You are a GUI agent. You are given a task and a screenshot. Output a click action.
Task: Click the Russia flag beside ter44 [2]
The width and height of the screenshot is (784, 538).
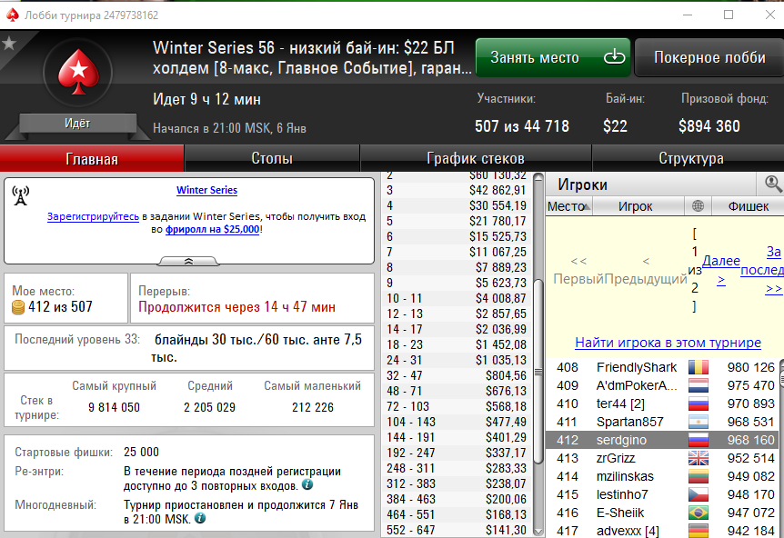(698, 403)
